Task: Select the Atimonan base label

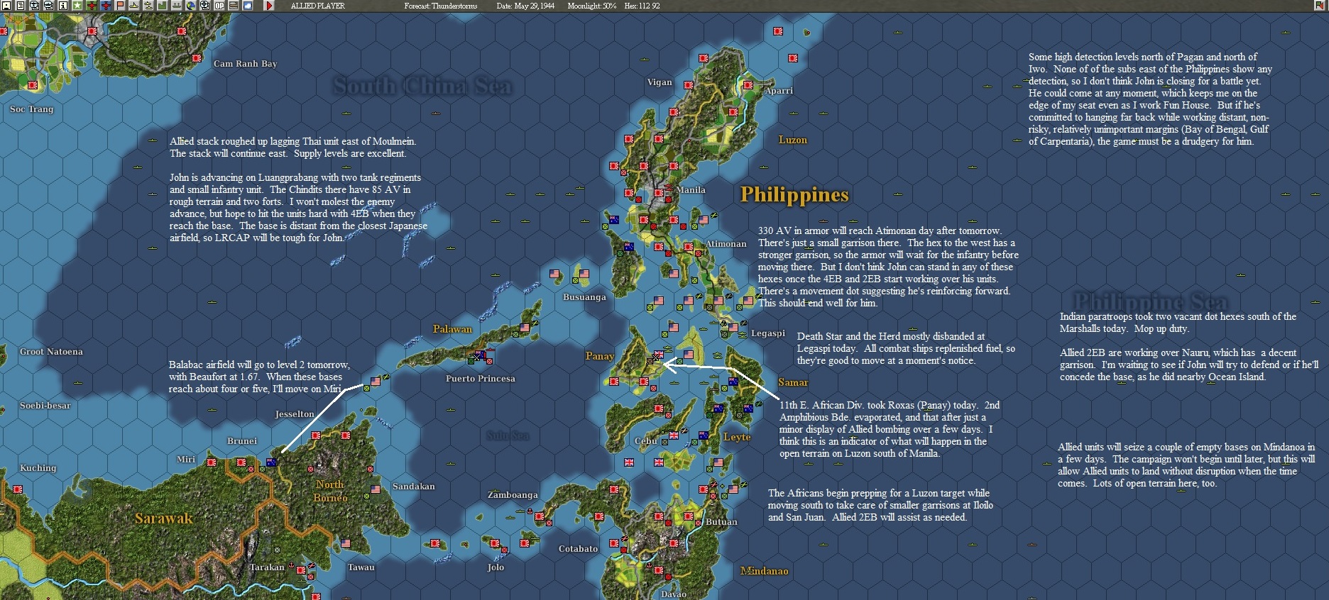Action: (x=726, y=244)
